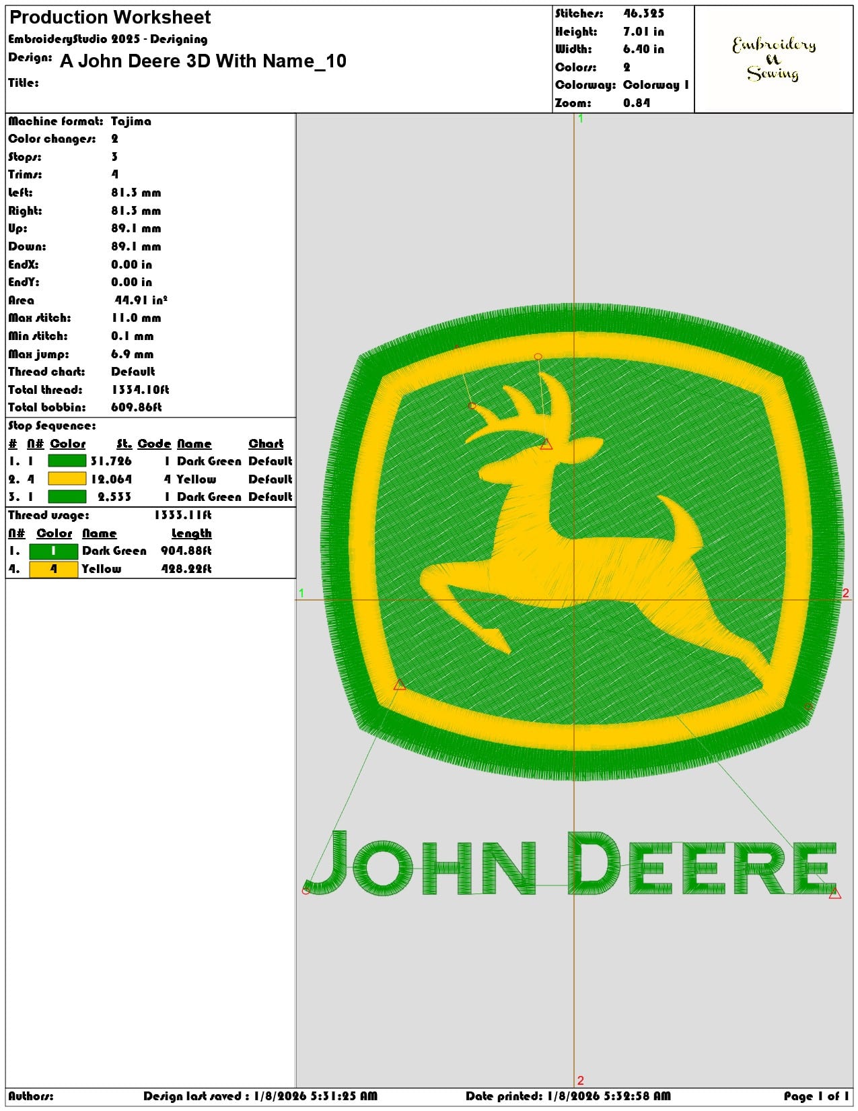Click the "Color changes:" label
The height and width of the screenshot is (1111, 858).
(x=52, y=139)
